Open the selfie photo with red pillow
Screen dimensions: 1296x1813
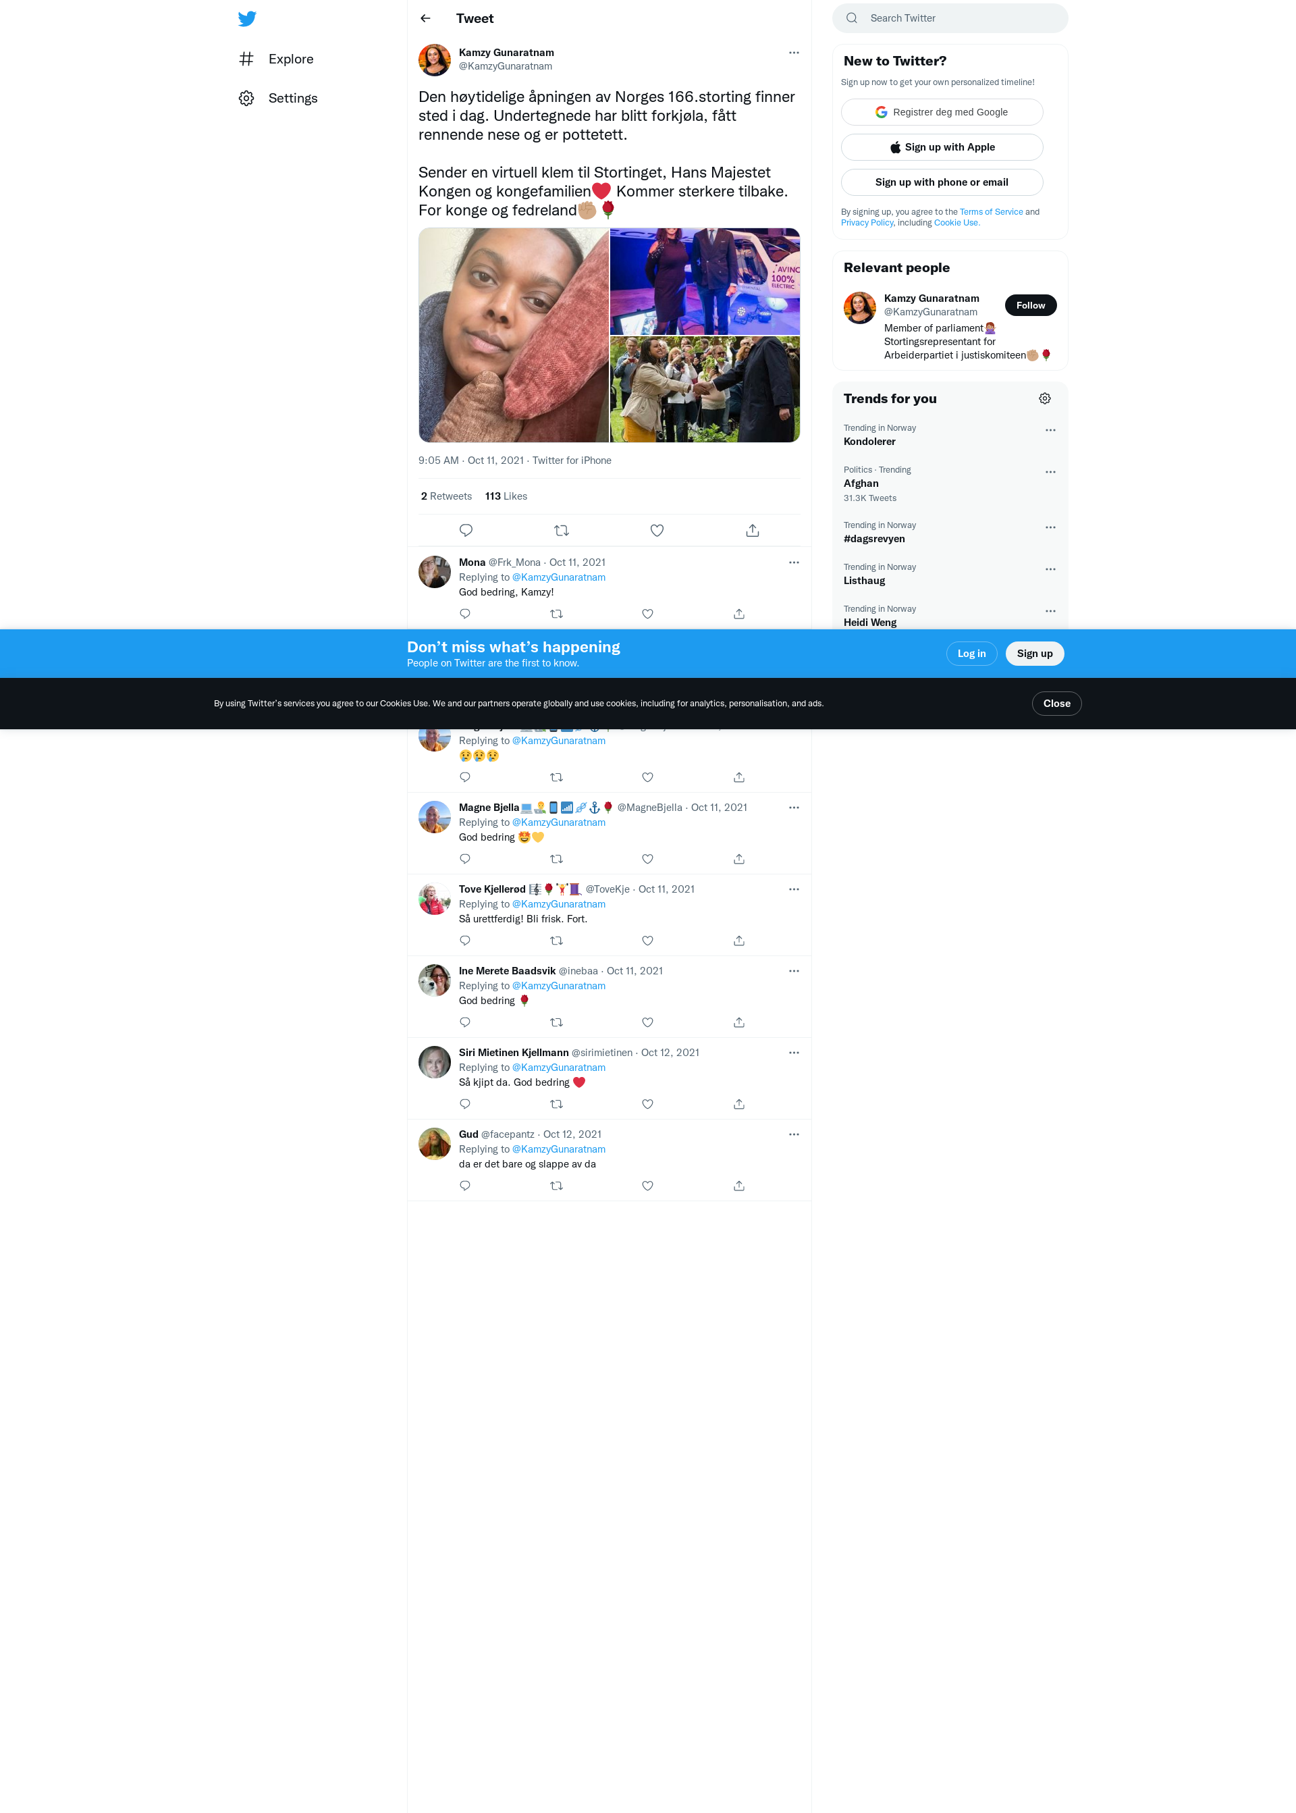point(513,334)
